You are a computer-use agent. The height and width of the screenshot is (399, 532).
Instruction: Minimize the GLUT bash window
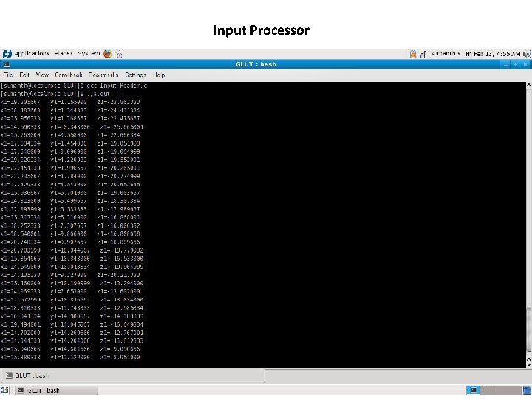(505, 64)
